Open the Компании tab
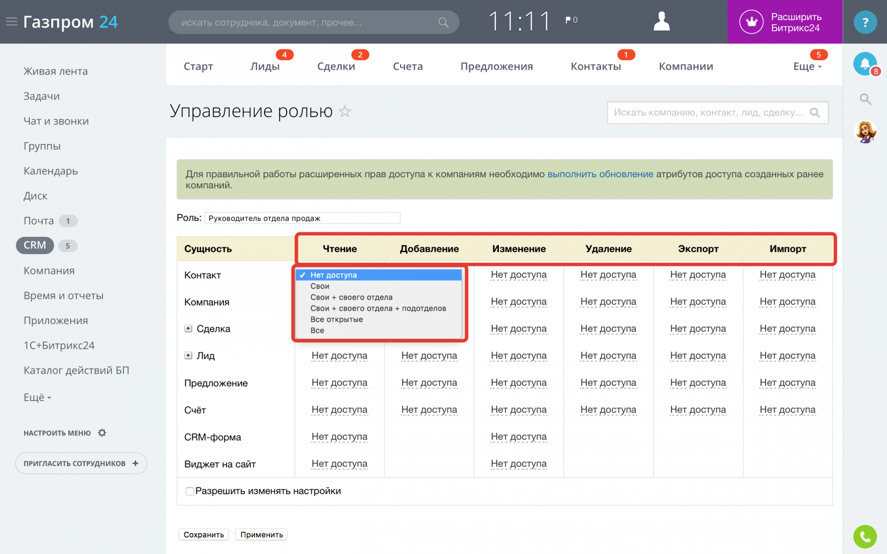The image size is (887, 554). pos(686,66)
